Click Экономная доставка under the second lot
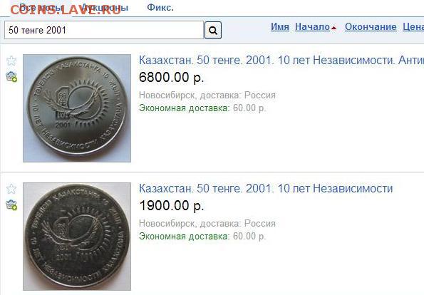 (184, 237)
